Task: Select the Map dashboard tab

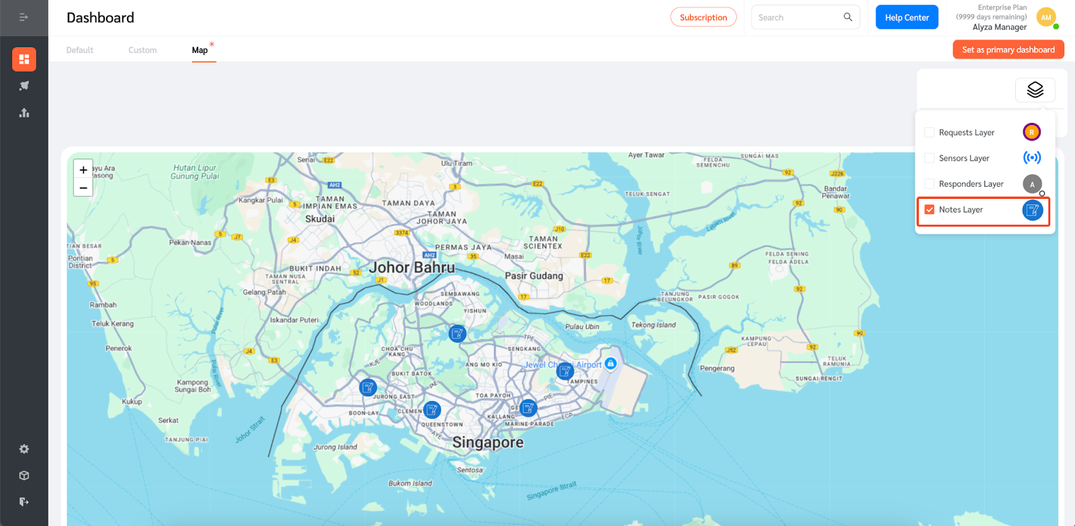Action: [x=200, y=50]
